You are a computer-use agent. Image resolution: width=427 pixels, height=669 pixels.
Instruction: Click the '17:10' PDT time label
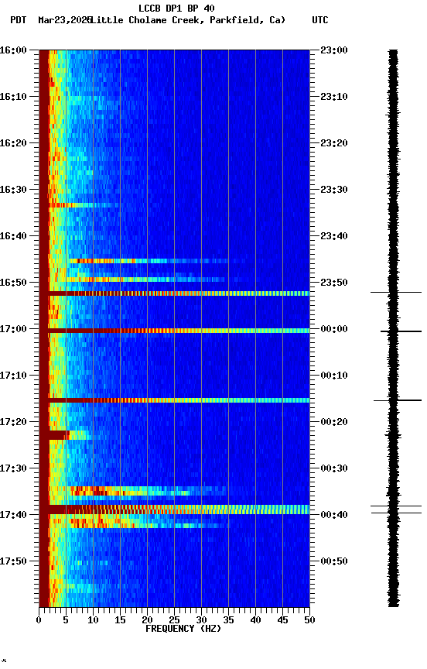coord(13,376)
